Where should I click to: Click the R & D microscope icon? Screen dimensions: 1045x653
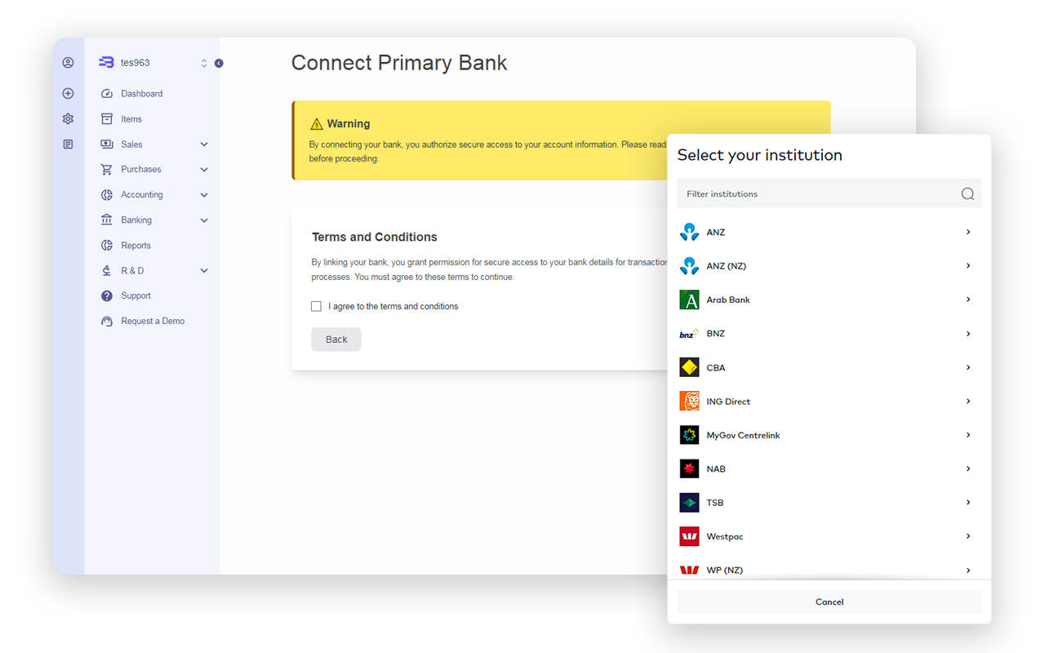tap(107, 271)
